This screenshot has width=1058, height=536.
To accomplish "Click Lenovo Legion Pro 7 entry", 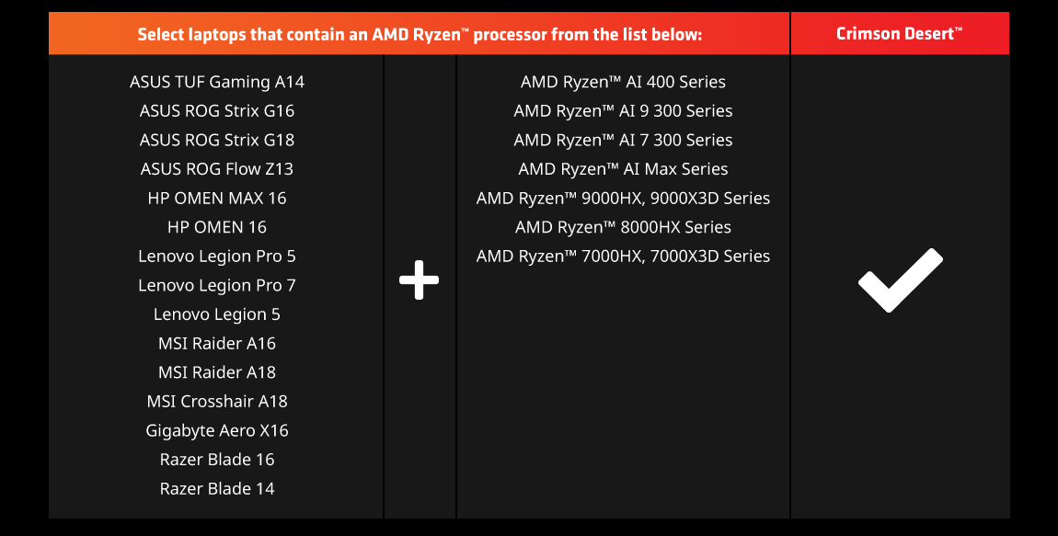I will click(217, 285).
